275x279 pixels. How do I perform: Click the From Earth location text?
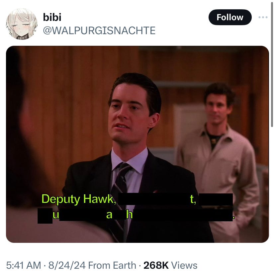click(112, 265)
